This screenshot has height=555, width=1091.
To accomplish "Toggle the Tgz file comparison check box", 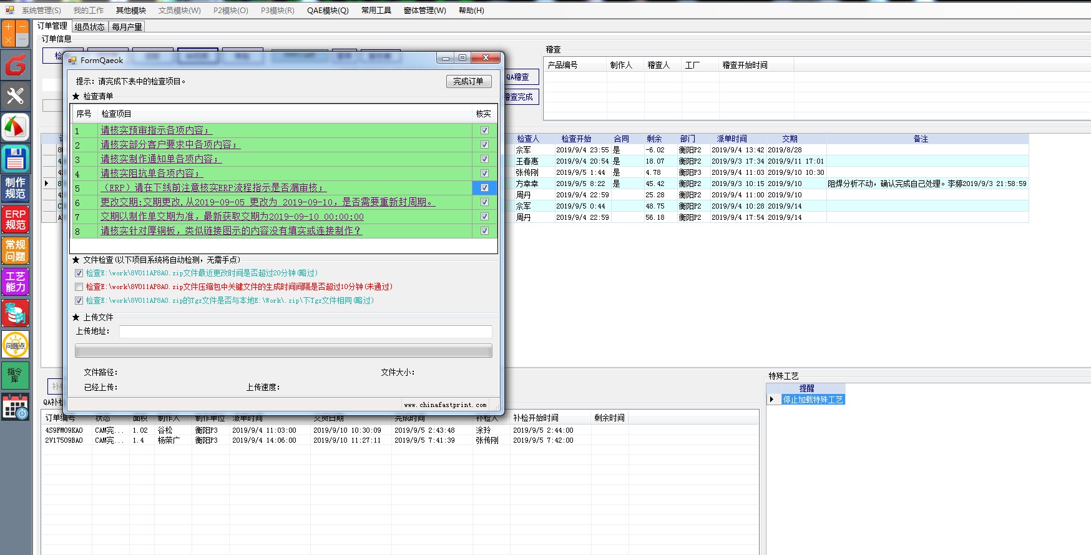I will click(x=79, y=301).
